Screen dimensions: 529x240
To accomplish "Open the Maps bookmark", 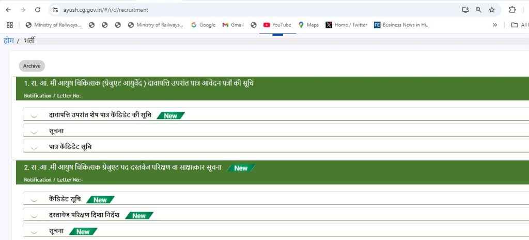I will click(308, 25).
